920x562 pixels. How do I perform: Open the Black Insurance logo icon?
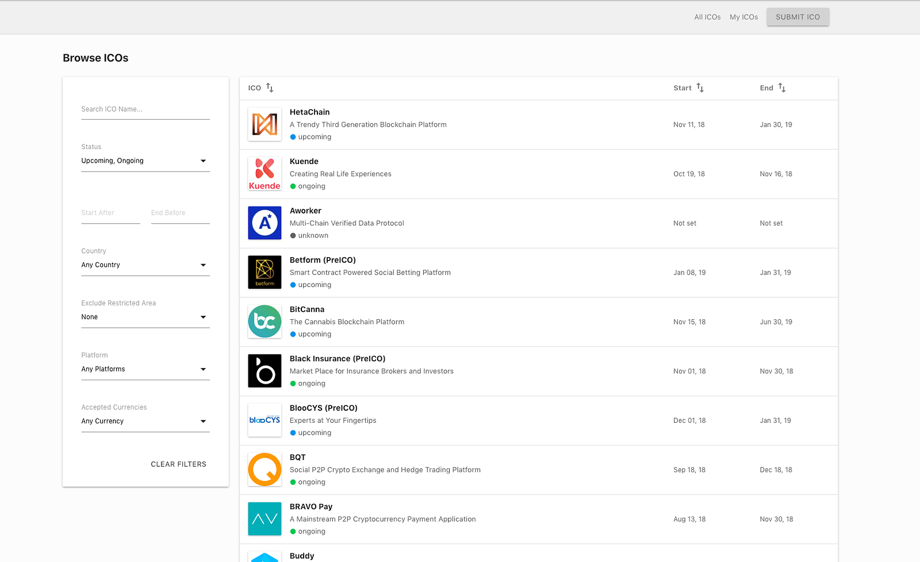(x=264, y=371)
